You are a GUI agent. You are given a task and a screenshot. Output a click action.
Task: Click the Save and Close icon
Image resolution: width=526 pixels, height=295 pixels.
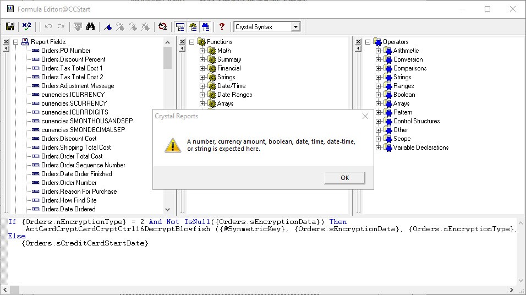(10, 26)
